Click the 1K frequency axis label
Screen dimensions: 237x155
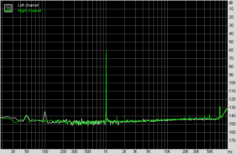[106, 152]
